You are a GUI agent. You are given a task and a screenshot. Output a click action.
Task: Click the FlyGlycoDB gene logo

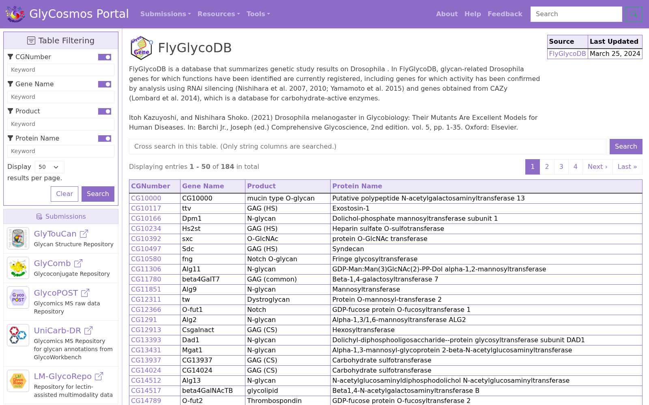(142, 48)
